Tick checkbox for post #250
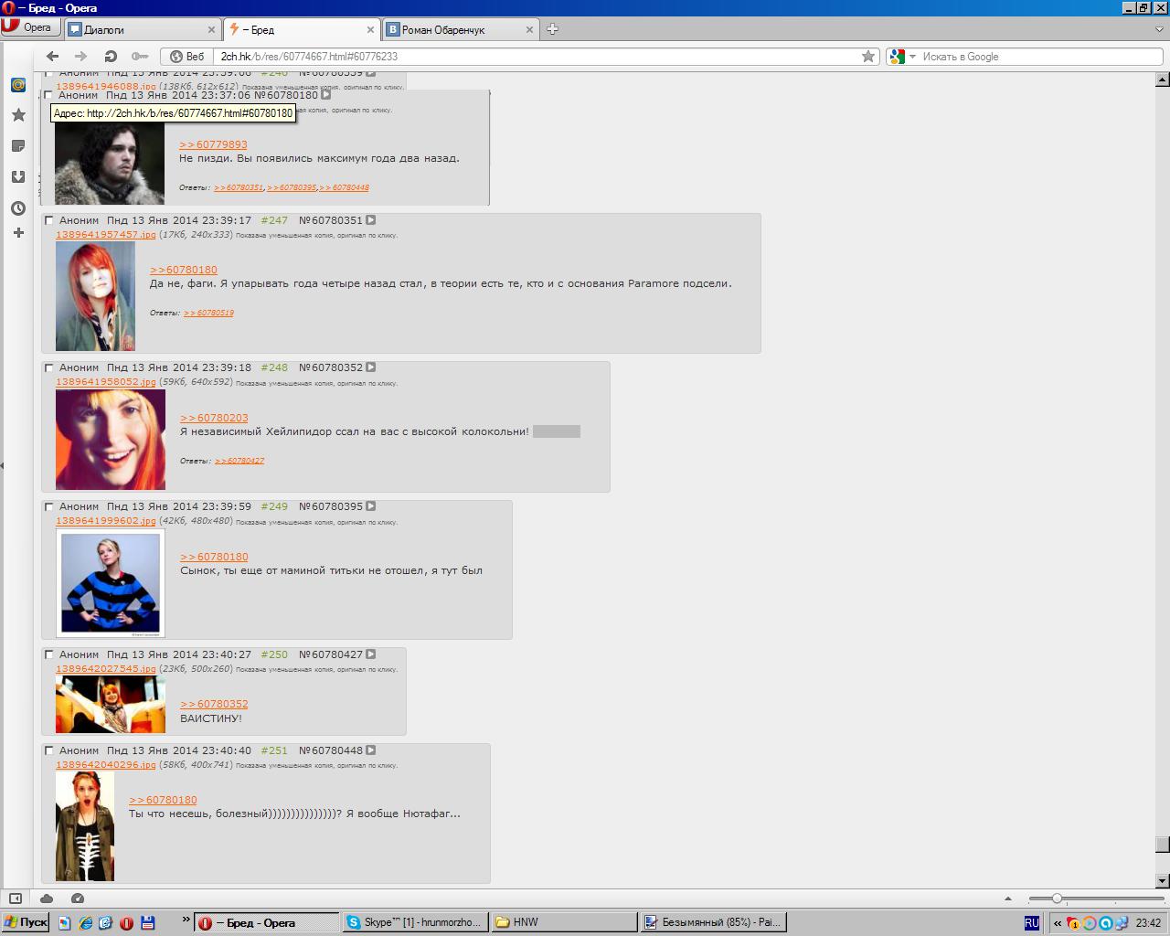This screenshot has height=936, width=1170. 49,654
